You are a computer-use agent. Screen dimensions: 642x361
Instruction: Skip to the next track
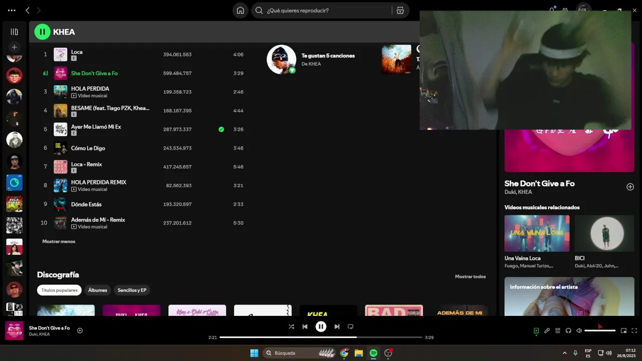(x=337, y=326)
